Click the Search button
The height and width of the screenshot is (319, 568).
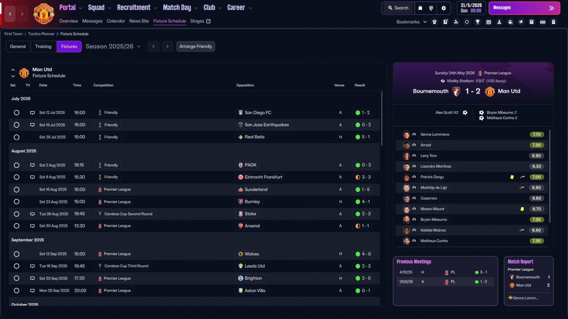click(398, 8)
